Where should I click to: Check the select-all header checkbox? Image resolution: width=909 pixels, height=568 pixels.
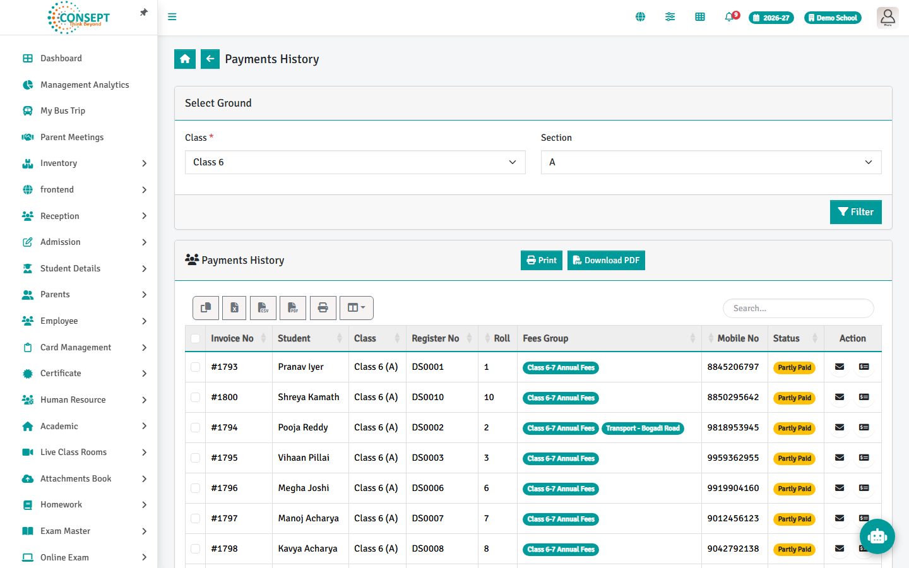coord(195,339)
